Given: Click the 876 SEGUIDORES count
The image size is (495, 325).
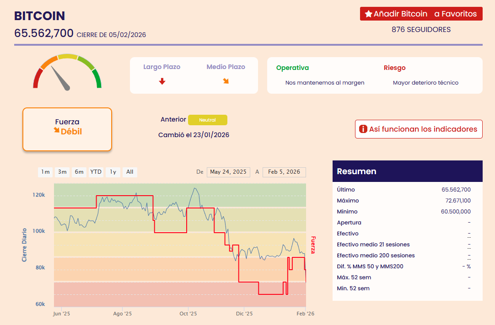Looking at the screenshot, I should pos(421,30).
